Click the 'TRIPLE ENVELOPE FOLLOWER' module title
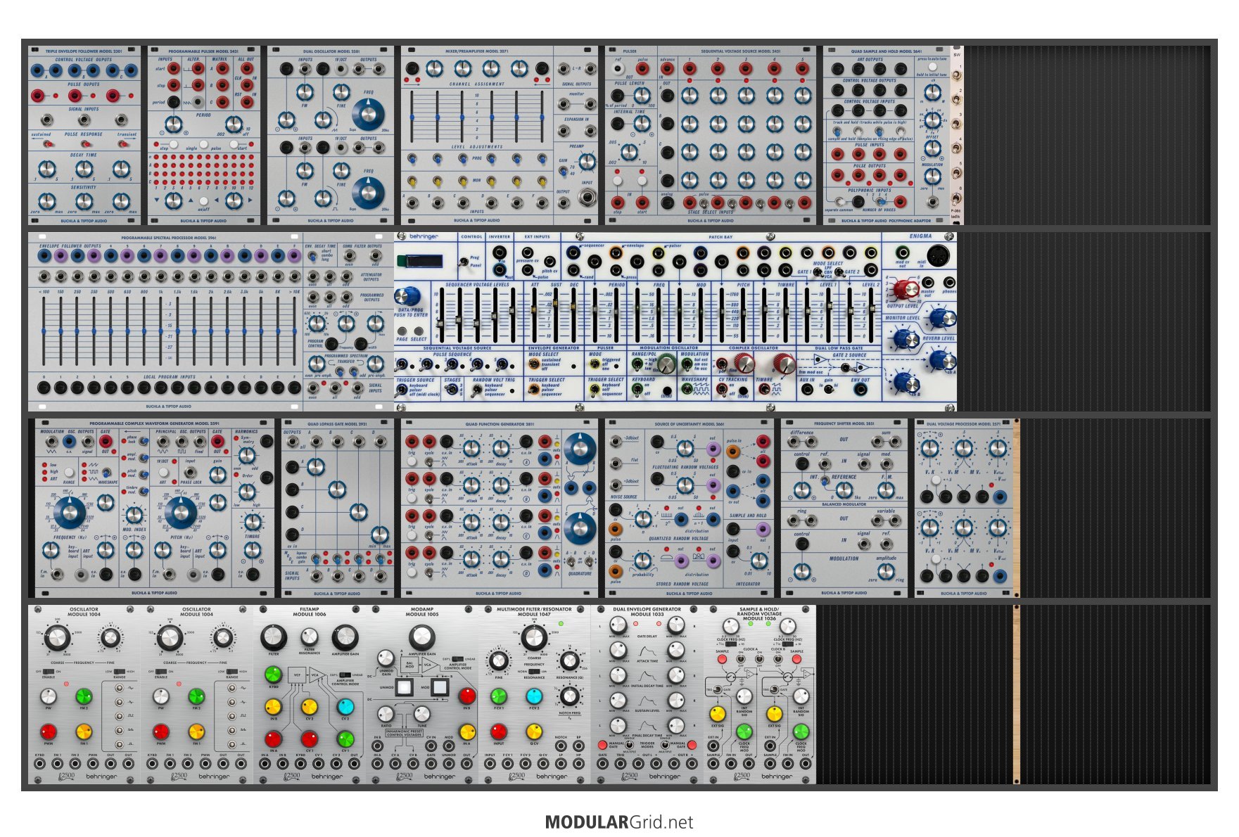 (x=84, y=51)
